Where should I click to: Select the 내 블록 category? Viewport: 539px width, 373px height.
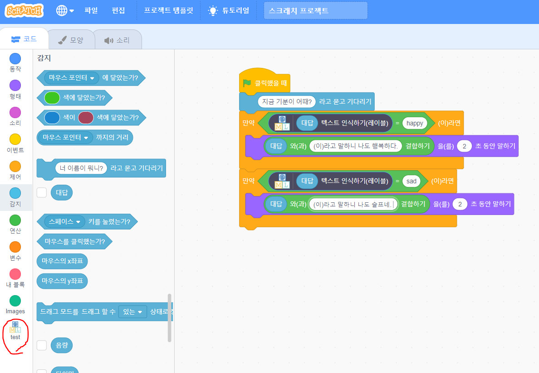(15, 278)
